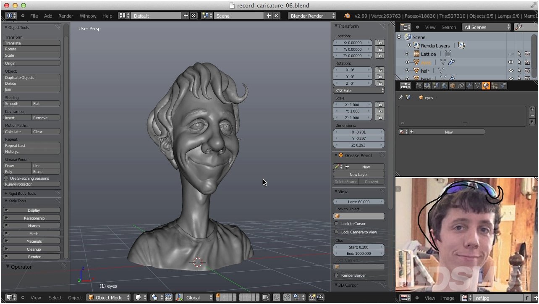Open the Help menu
This screenshot has width=539, height=304.
pyautogui.click(x=107, y=16)
